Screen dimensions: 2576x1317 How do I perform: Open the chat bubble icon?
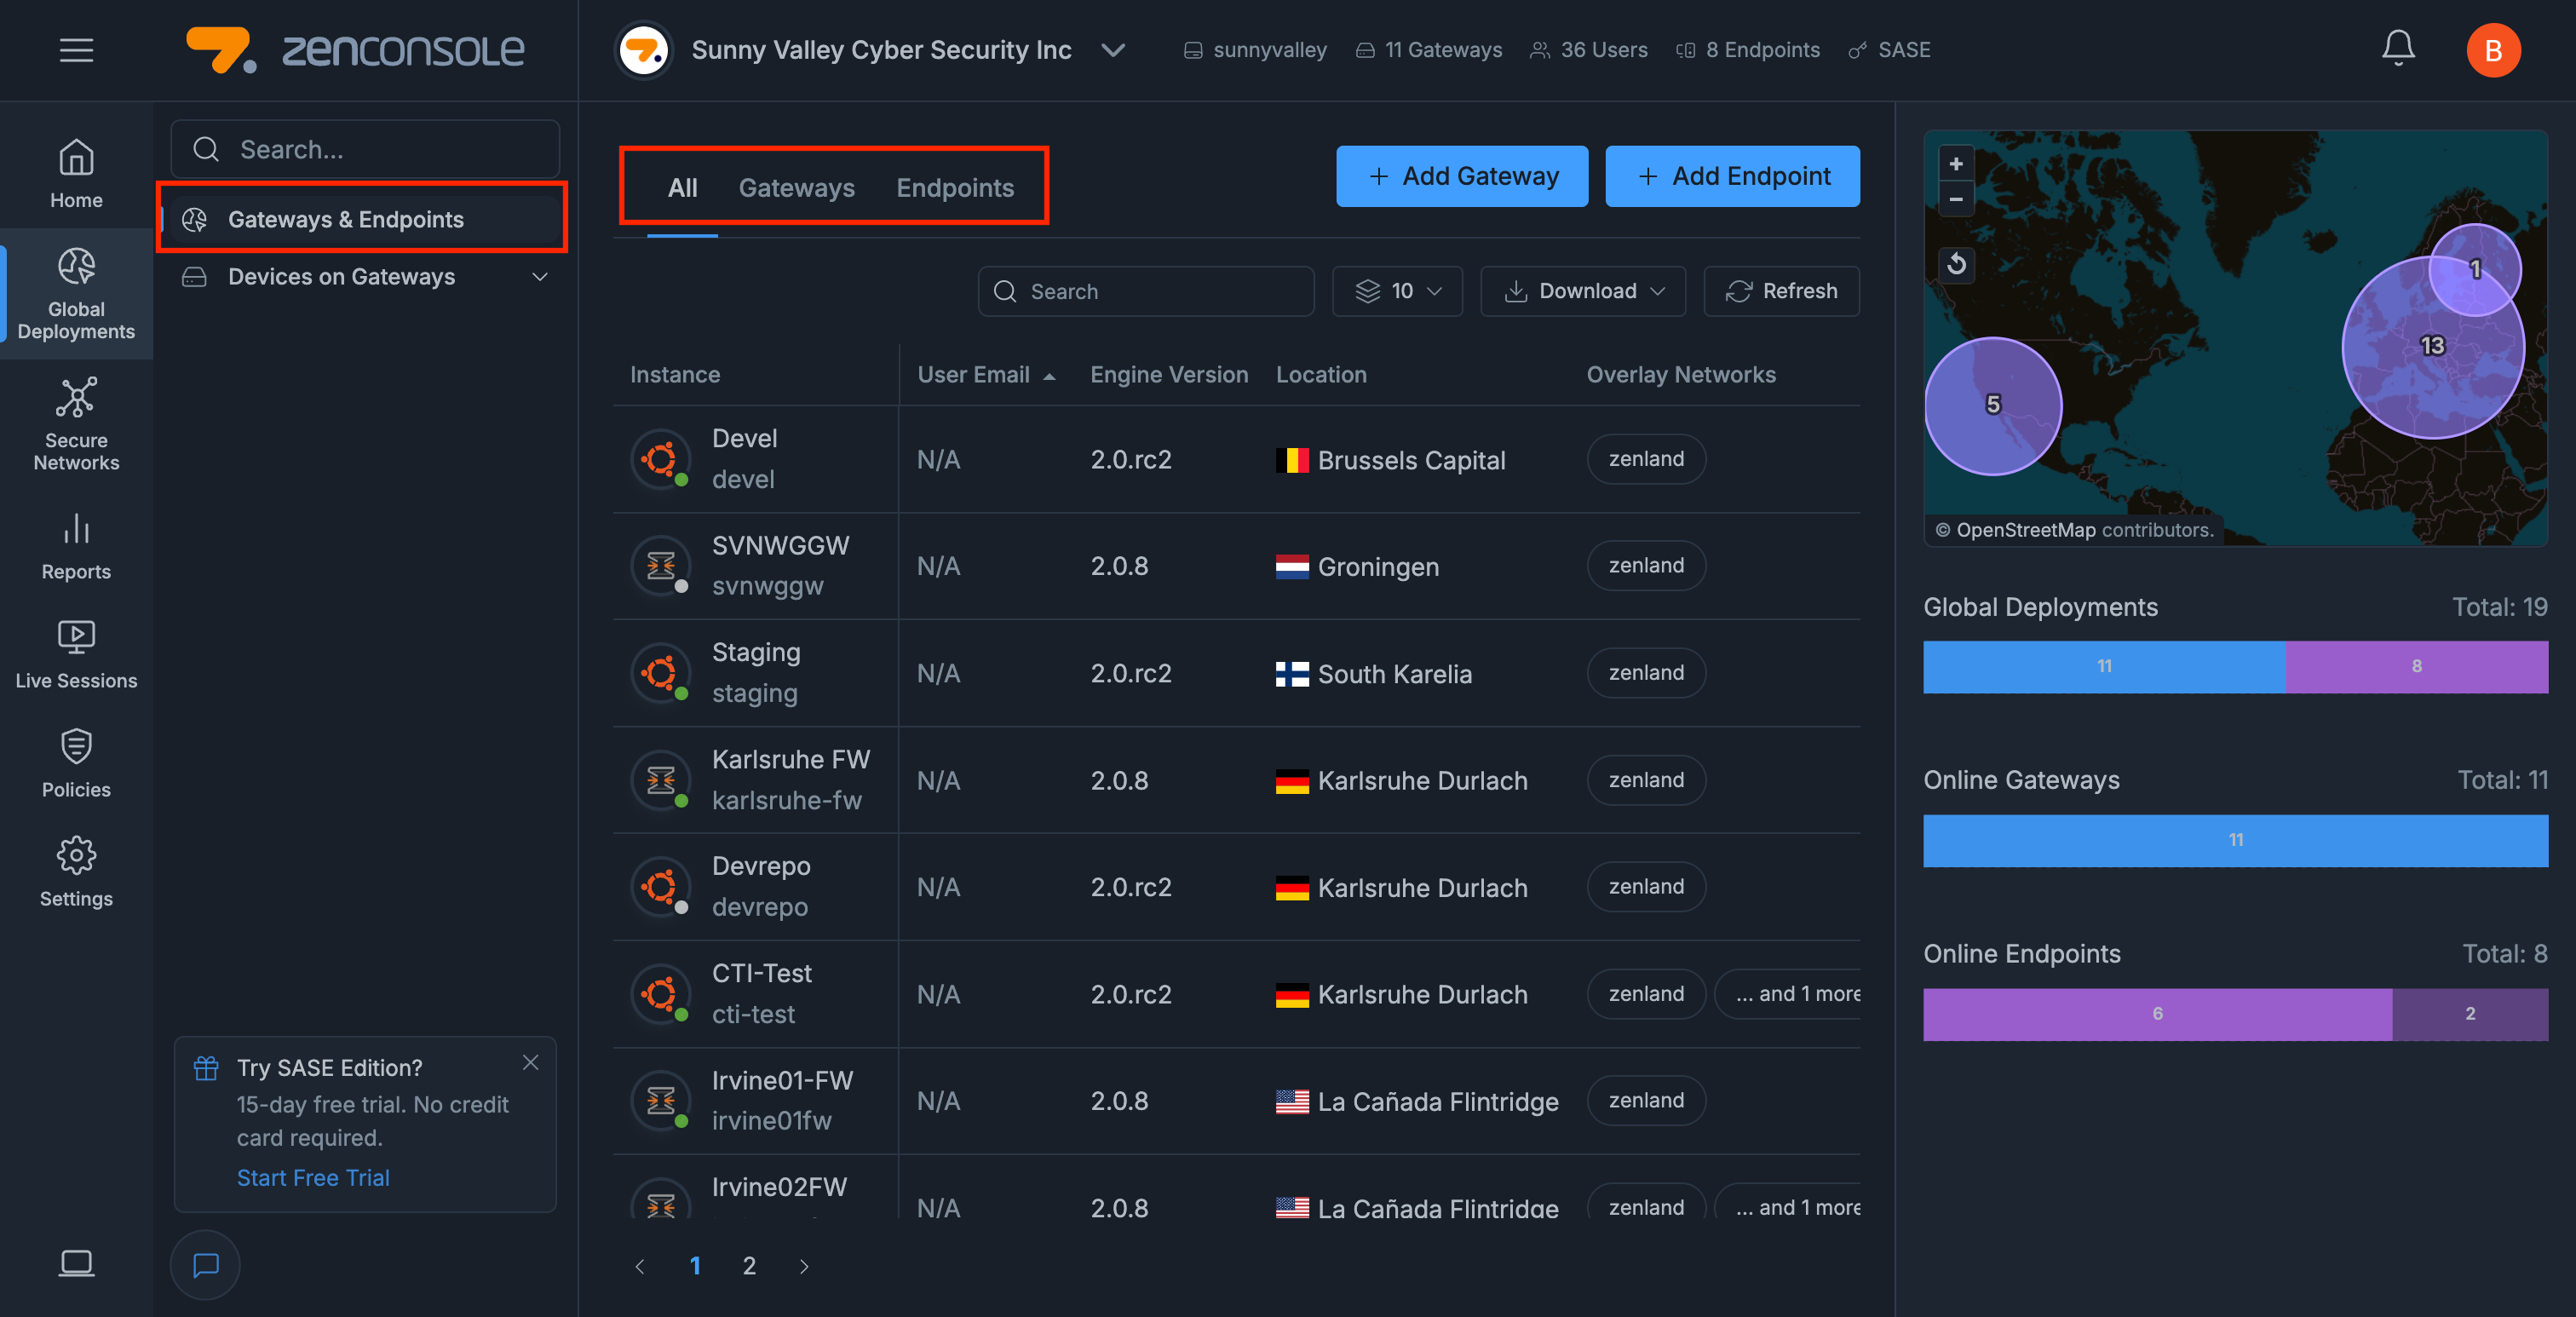click(x=205, y=1264)
